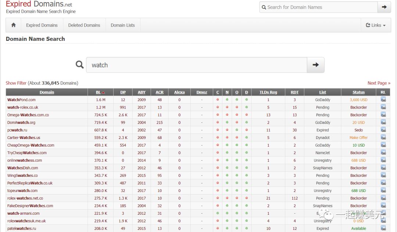The image size is (397, 232).
Task: Click the orange 688 USD price for onlinewatchess.com
Action: click(358, 160)
